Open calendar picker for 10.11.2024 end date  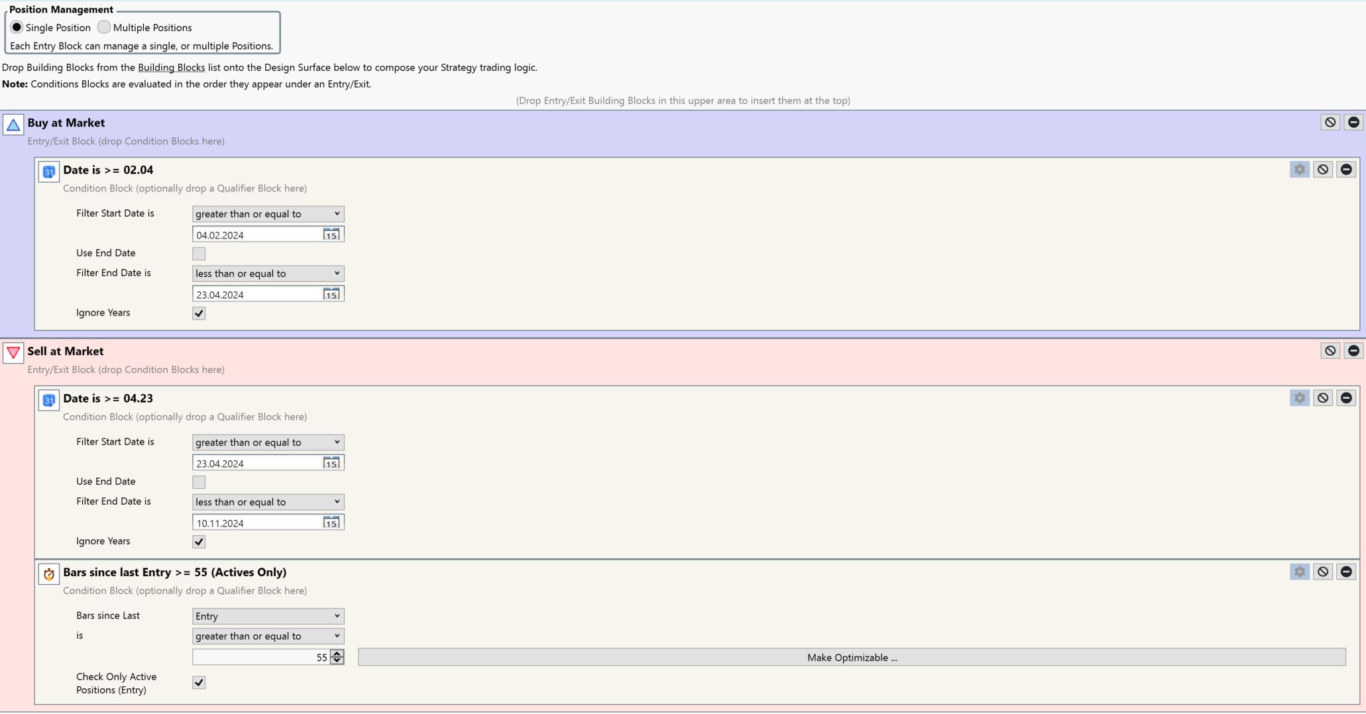click(331, 523)
